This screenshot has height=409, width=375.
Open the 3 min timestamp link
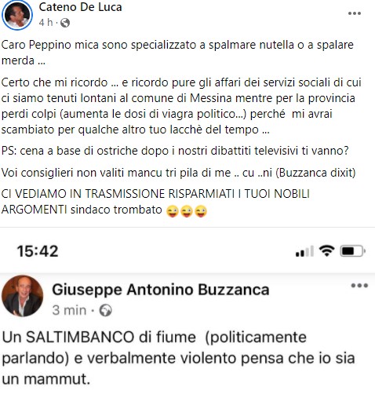tap(69, 310)
